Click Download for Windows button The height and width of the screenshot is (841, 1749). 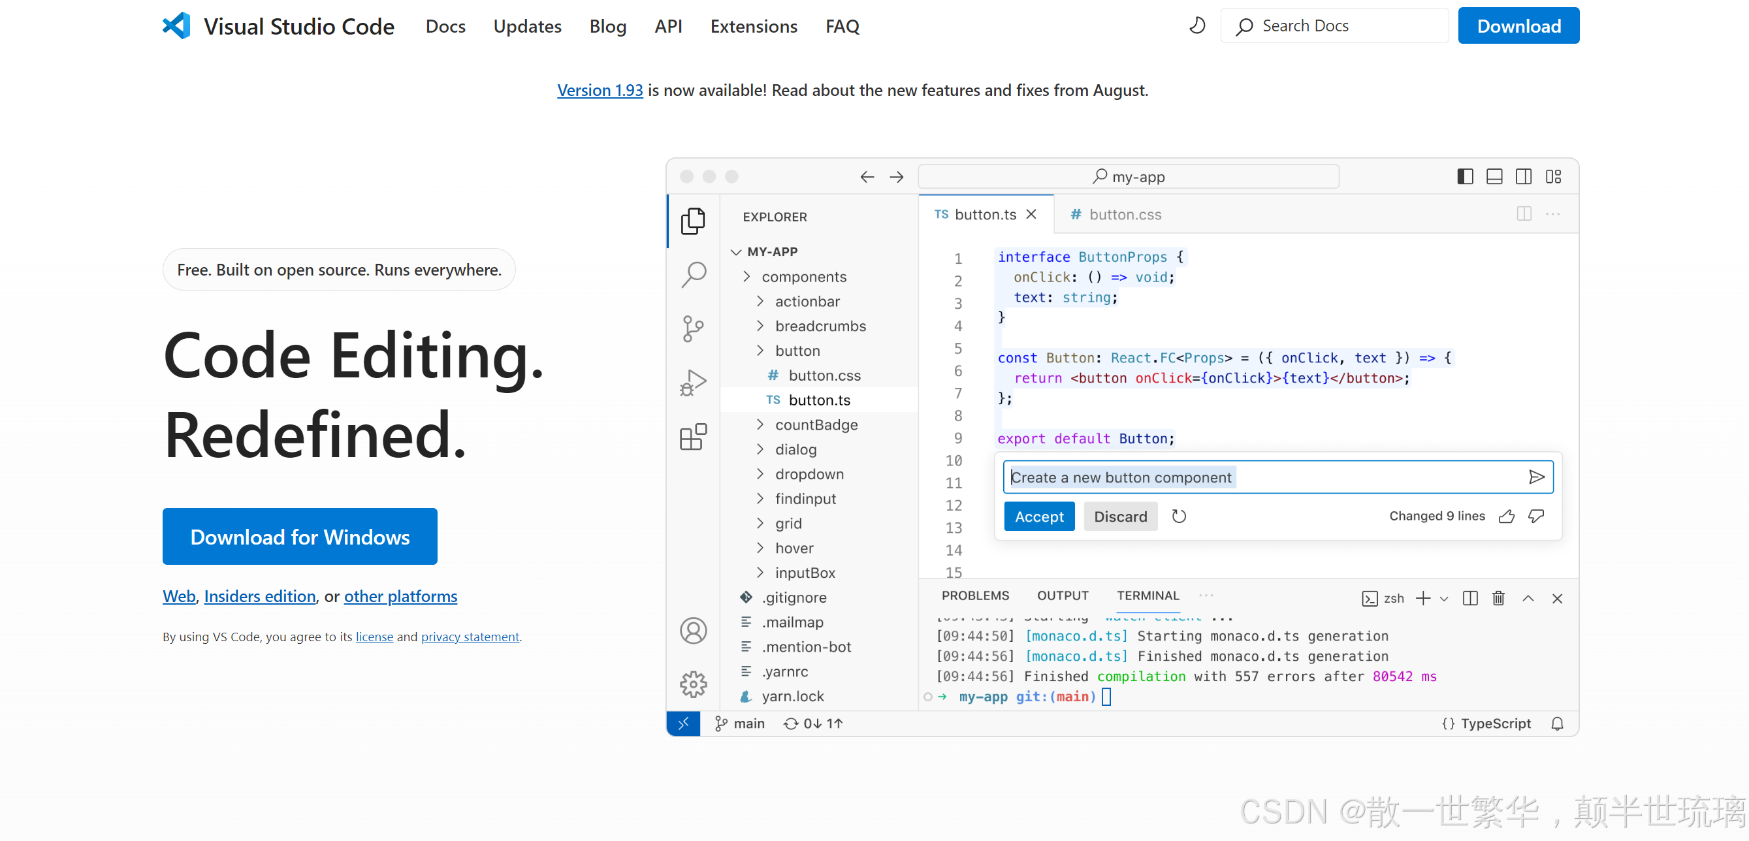pos(300,537)
